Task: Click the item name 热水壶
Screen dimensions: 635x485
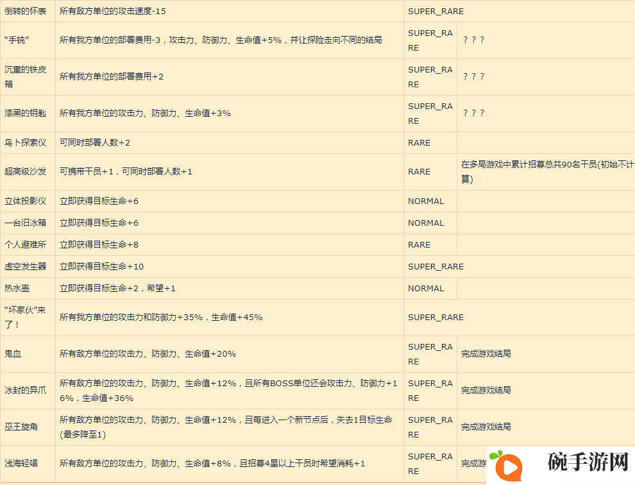Action: [x=17, y=289]
